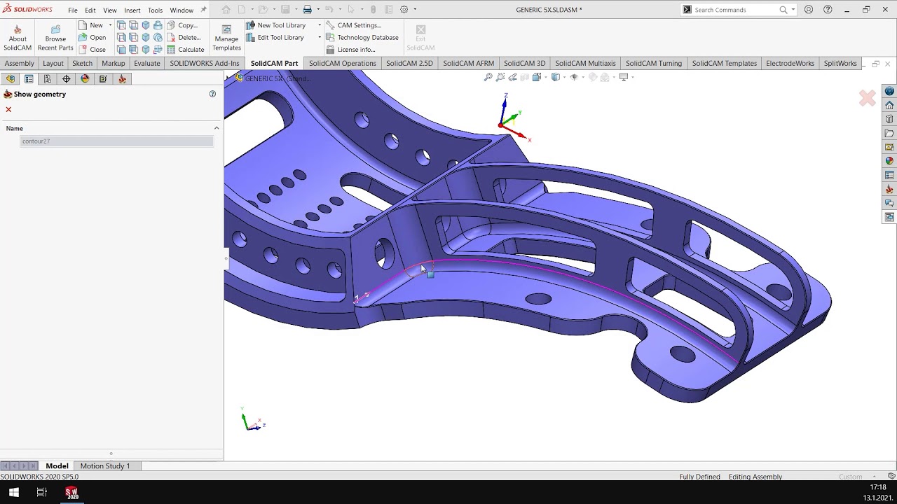Viewport: 897px width, 504px height.
Task: Switch to SolidCAM Multiaxis tab
Action: point(585,63)
